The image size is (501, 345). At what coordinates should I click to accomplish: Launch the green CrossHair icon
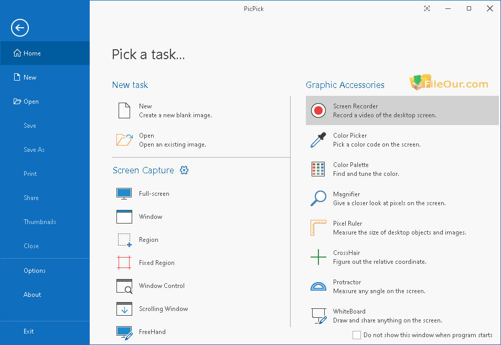pyautogui.click(x=318, y=257)
